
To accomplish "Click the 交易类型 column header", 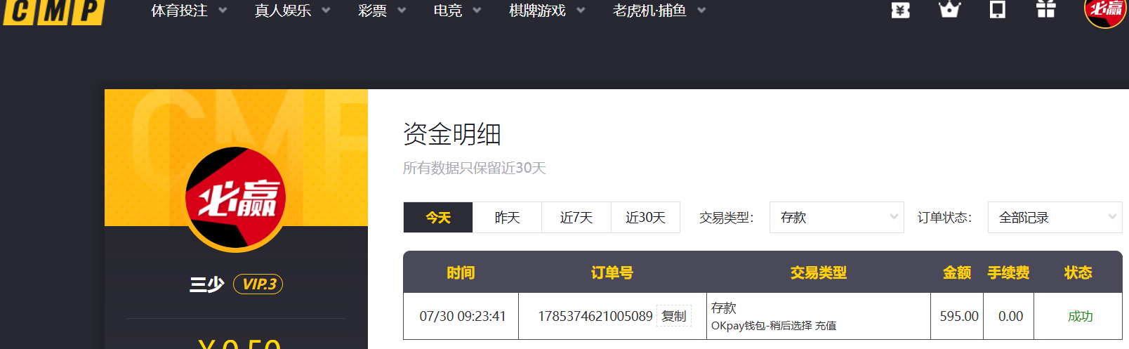I will pos(819,272).
